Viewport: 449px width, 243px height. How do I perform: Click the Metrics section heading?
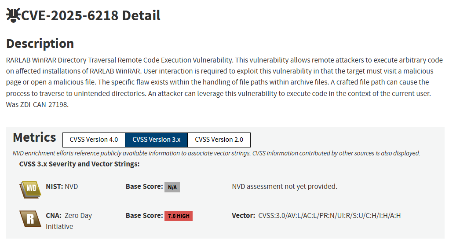point(34,137)
